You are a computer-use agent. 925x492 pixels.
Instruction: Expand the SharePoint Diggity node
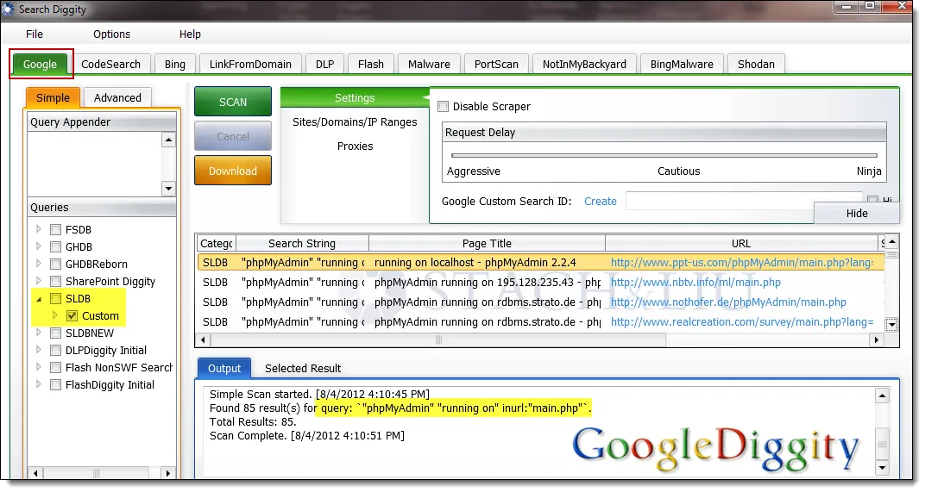38,282
